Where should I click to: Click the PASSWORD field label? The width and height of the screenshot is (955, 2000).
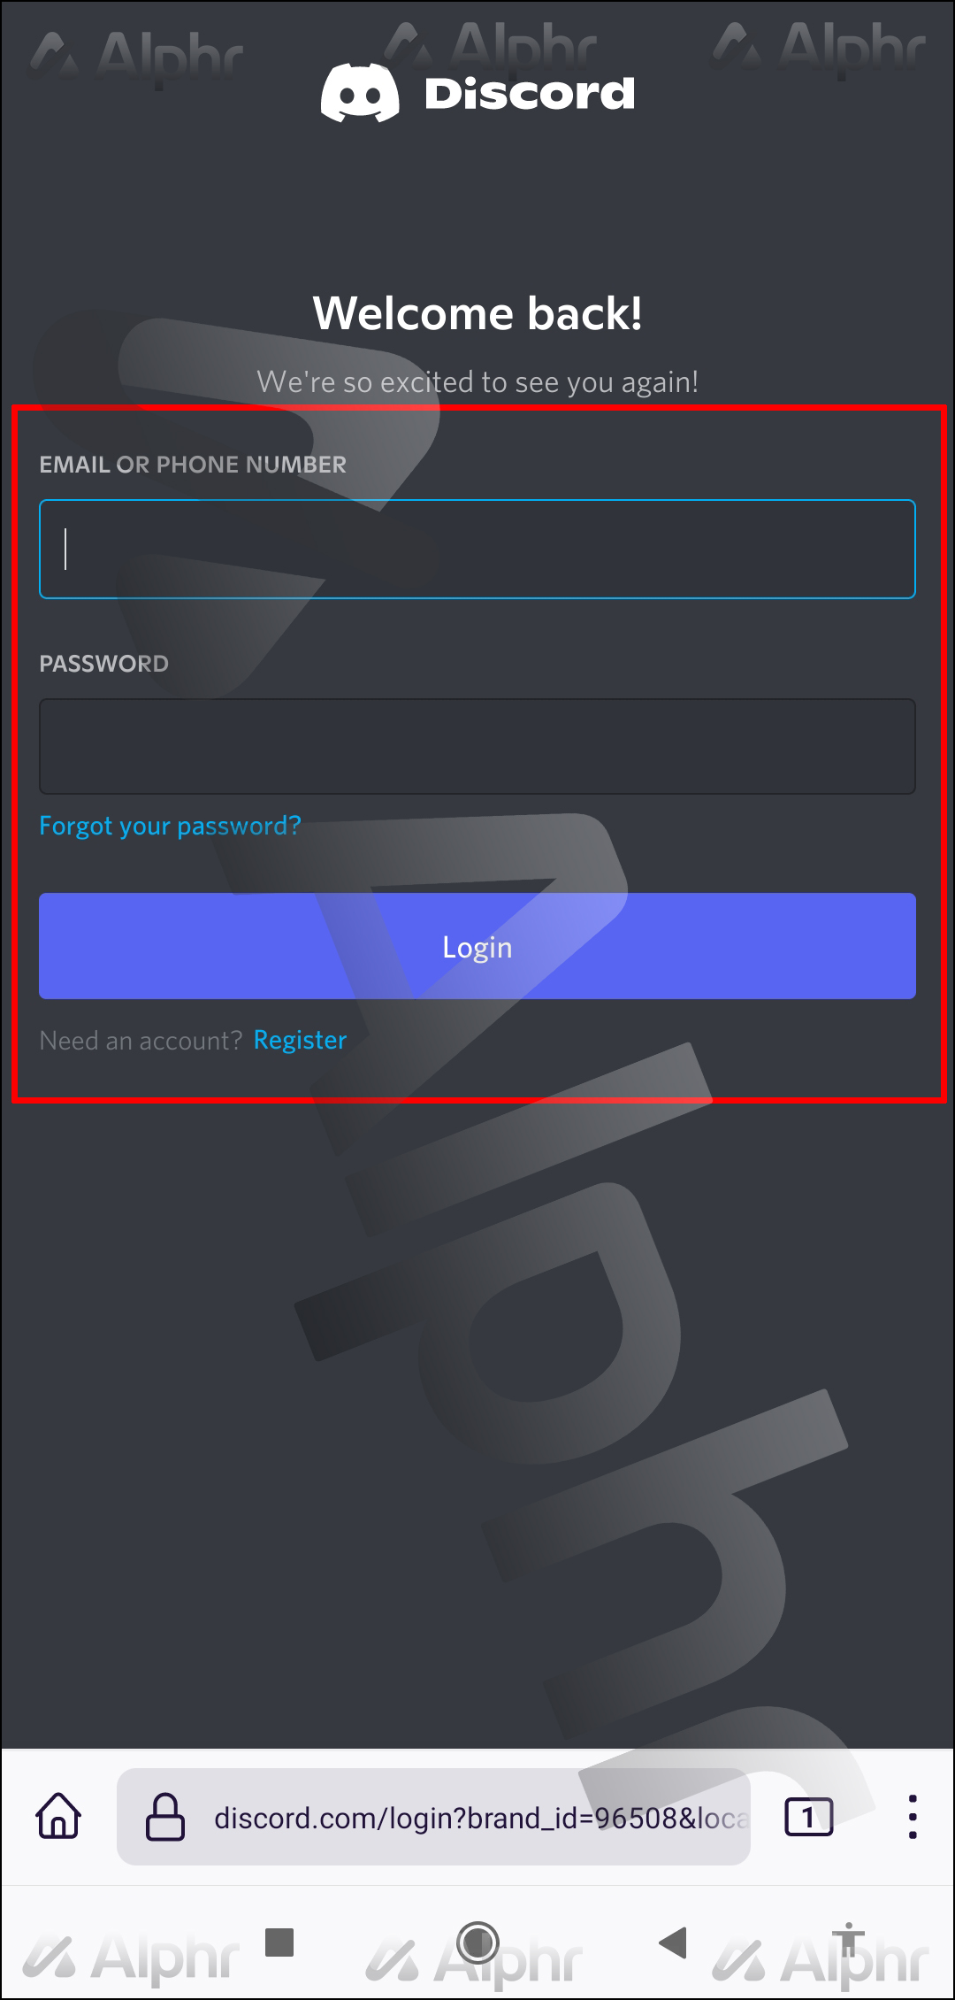click(103, 664)
